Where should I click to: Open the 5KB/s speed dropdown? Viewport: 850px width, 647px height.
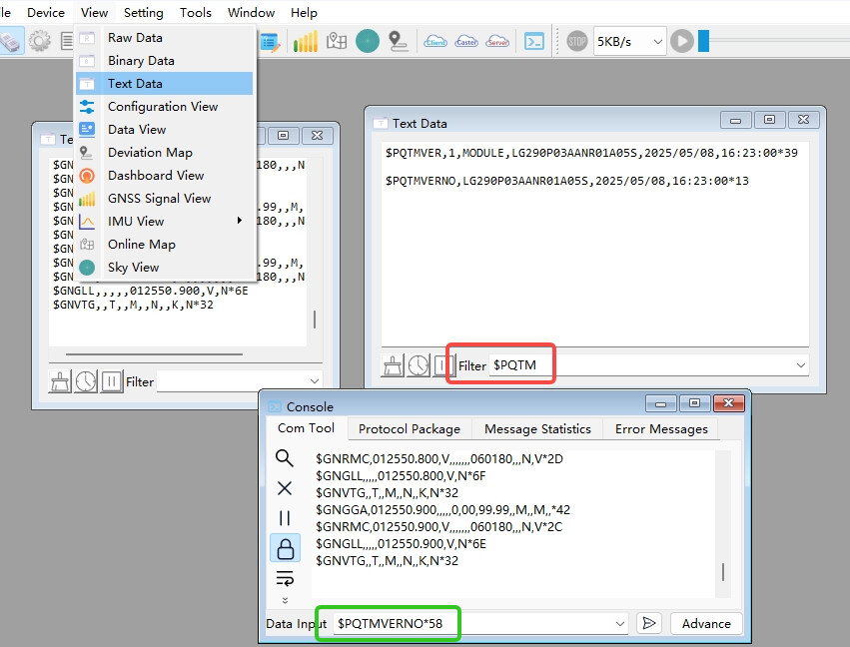pyautogui.click(x=630, y=42)
